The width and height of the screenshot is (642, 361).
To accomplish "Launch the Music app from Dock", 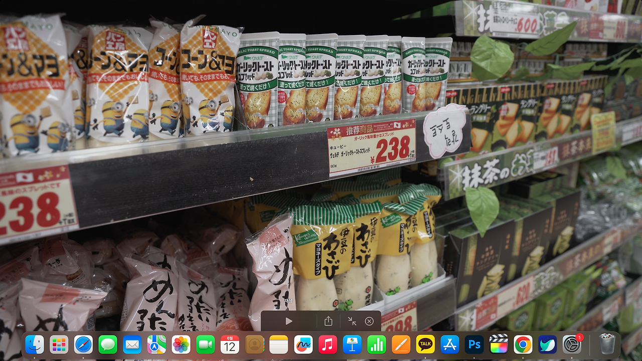I will pyautogui.click(x=328, y=344).
